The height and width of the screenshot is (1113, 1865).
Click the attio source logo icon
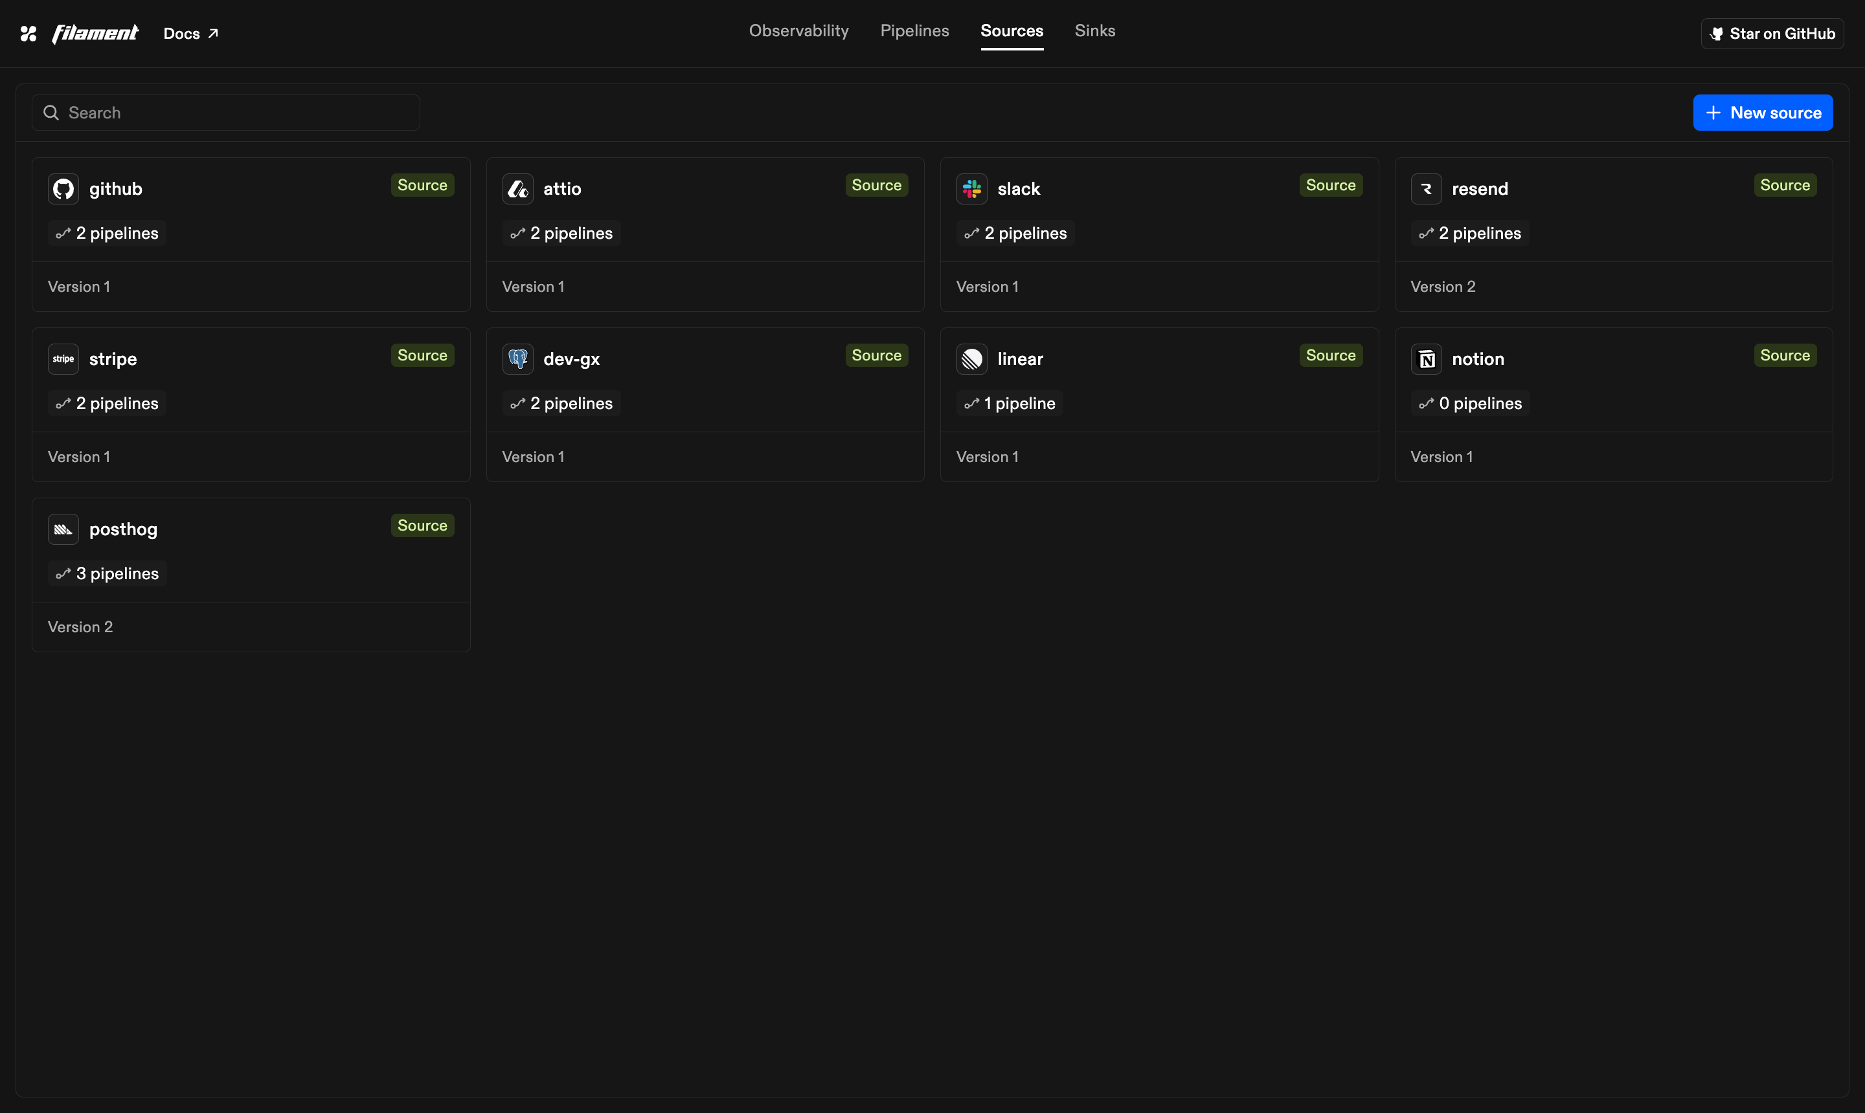(x=517, y=189)
